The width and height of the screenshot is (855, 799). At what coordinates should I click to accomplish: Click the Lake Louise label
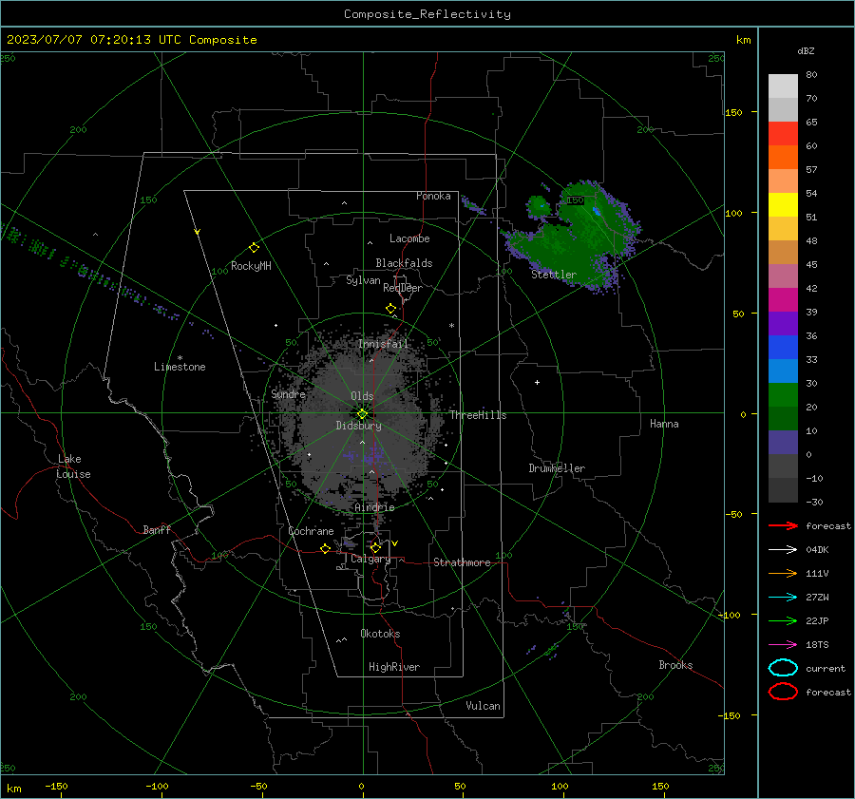[73, 466]
